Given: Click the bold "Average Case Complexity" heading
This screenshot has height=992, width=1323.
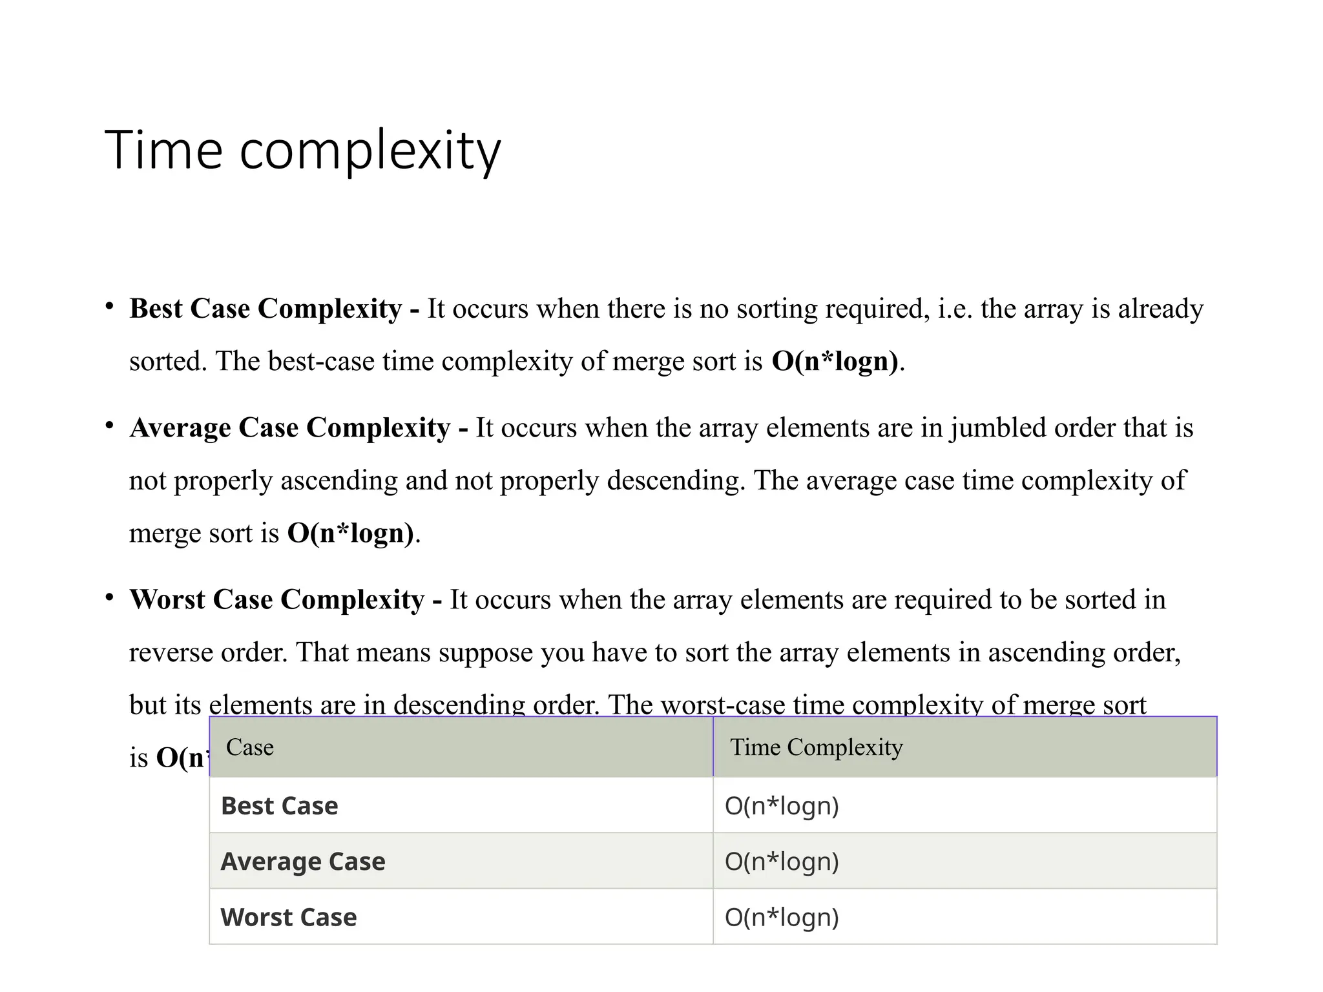Looking at the screenshot, I should tap(289, 428).
